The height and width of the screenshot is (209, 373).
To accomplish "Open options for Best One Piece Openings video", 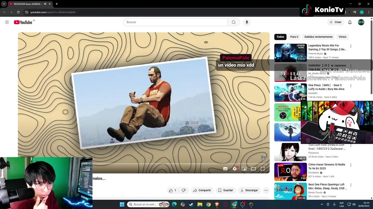I will [351, 185].
